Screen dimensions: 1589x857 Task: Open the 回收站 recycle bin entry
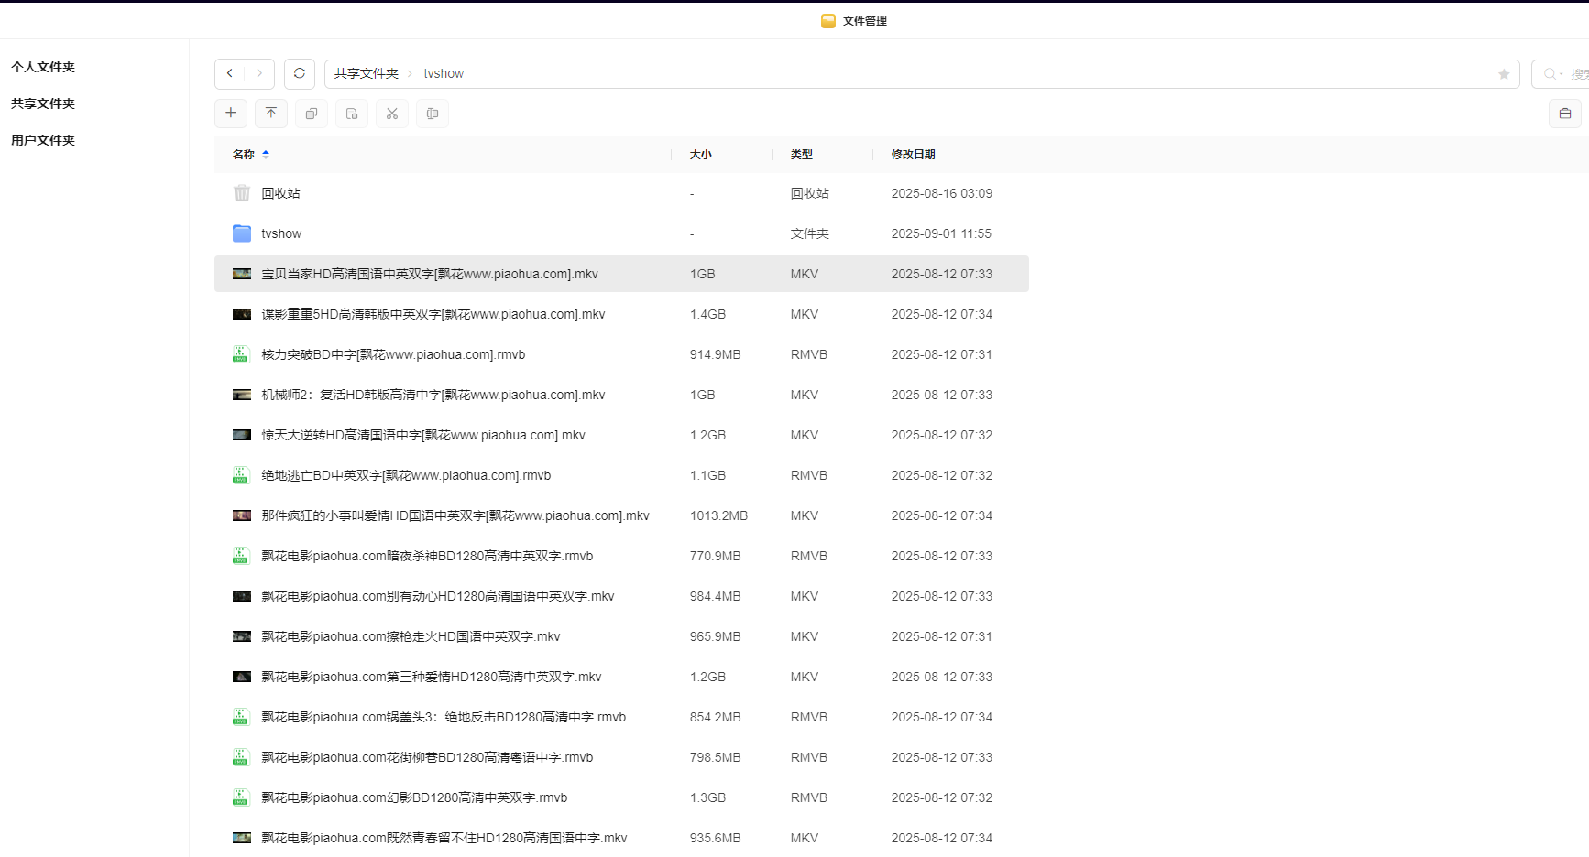coord(280,193)
